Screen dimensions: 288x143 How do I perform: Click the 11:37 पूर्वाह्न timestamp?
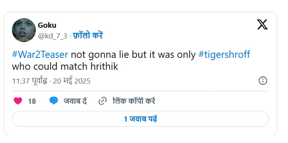[30, 81]
